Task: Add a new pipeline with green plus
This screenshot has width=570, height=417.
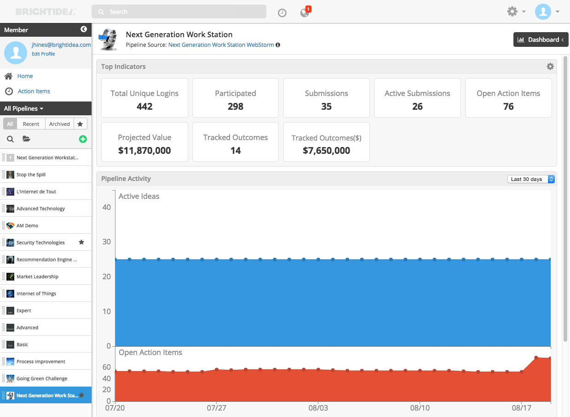Action: [83, 139]
